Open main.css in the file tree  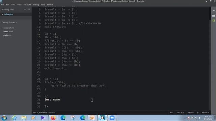click(7, 35)
